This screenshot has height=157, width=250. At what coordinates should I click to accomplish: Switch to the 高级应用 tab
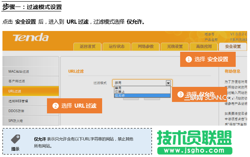pyautogui.click(x=204, y=46)
